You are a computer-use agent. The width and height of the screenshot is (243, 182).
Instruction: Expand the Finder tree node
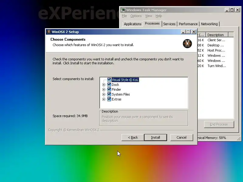(x=104, y=89)
